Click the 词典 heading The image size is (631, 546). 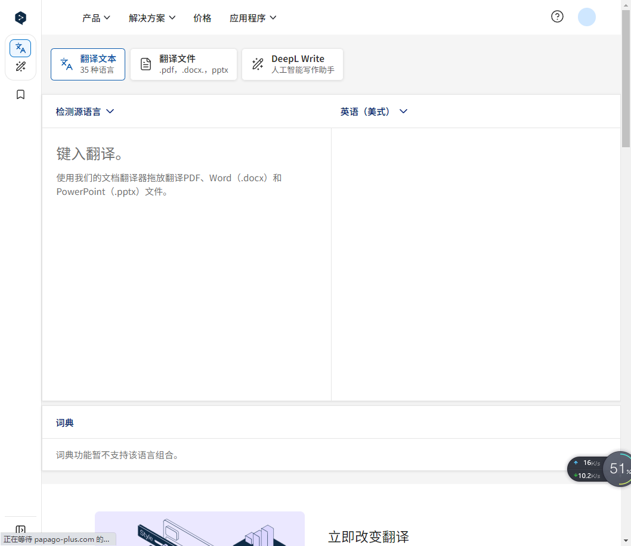pyautogui.click(x=65, y=423)
